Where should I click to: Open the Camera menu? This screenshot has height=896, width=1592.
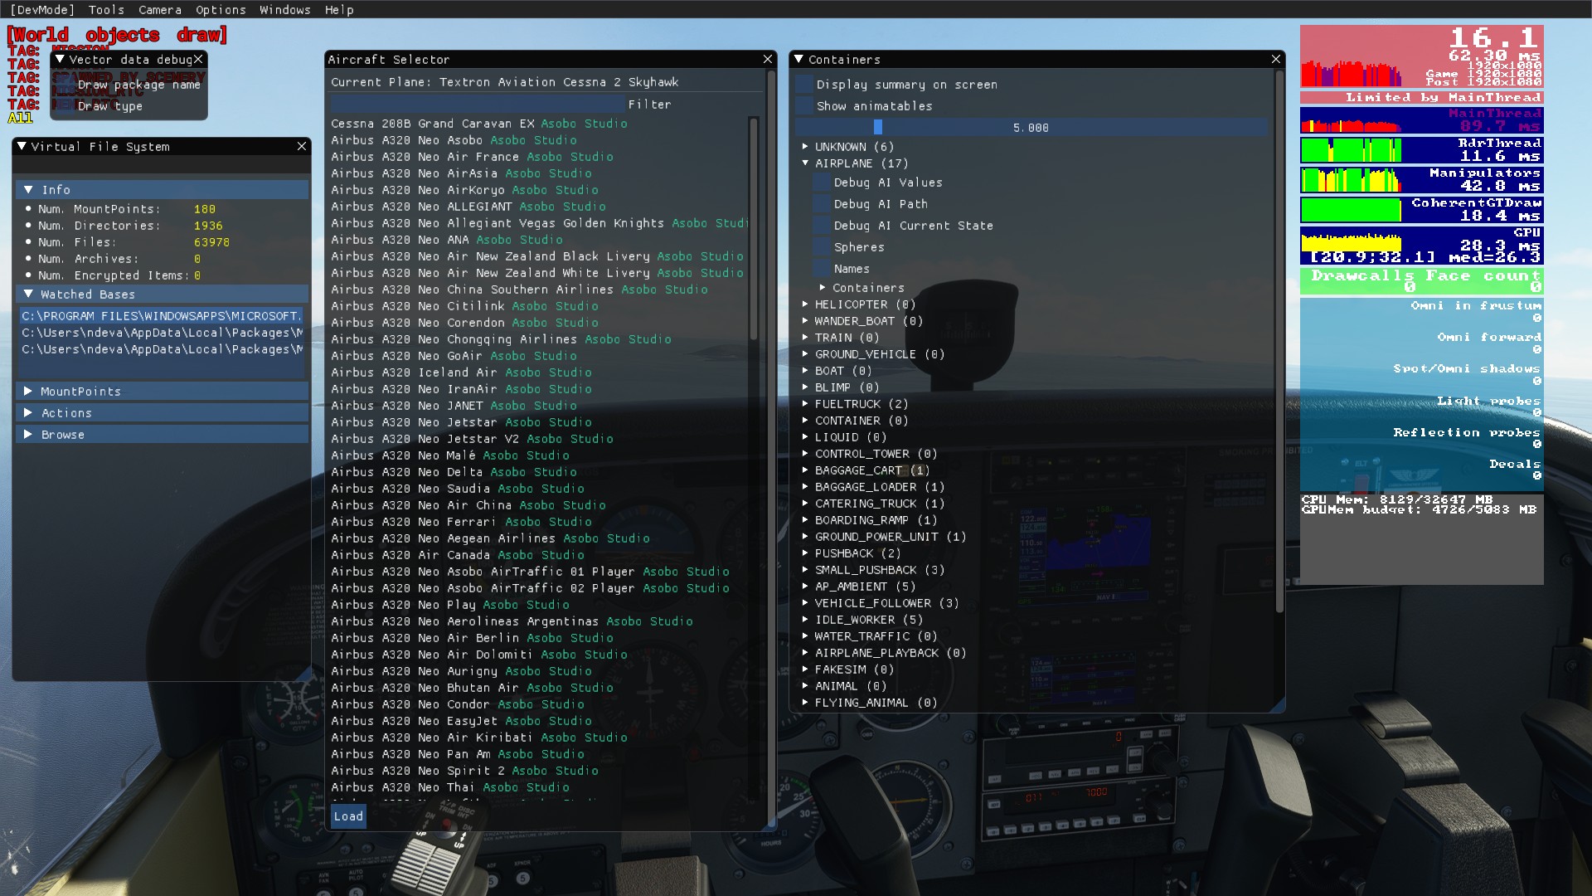coord(160,10)
